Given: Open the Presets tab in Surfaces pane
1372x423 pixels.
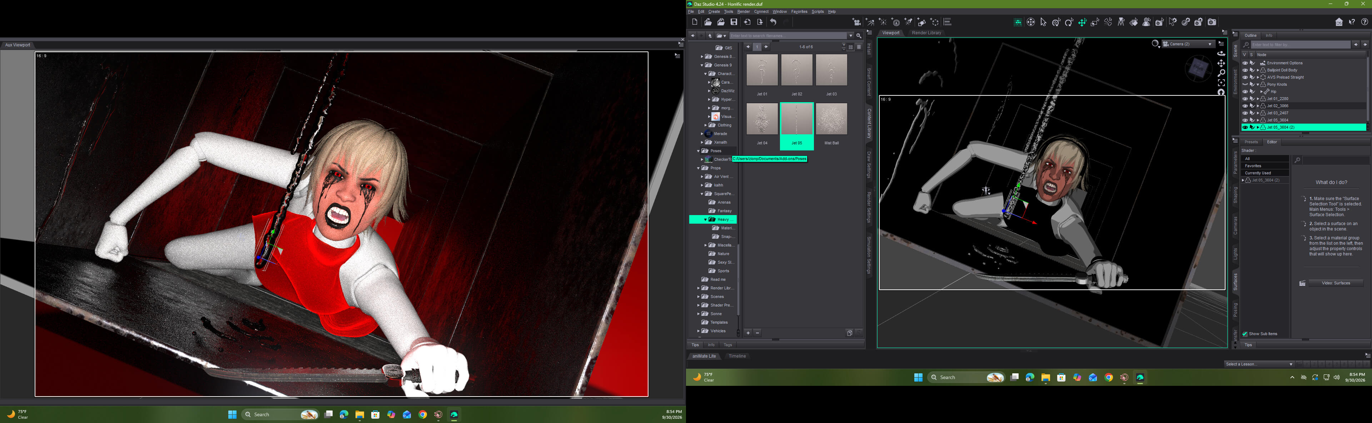Looking at the screenshot, I should [x=1251, y=142].
